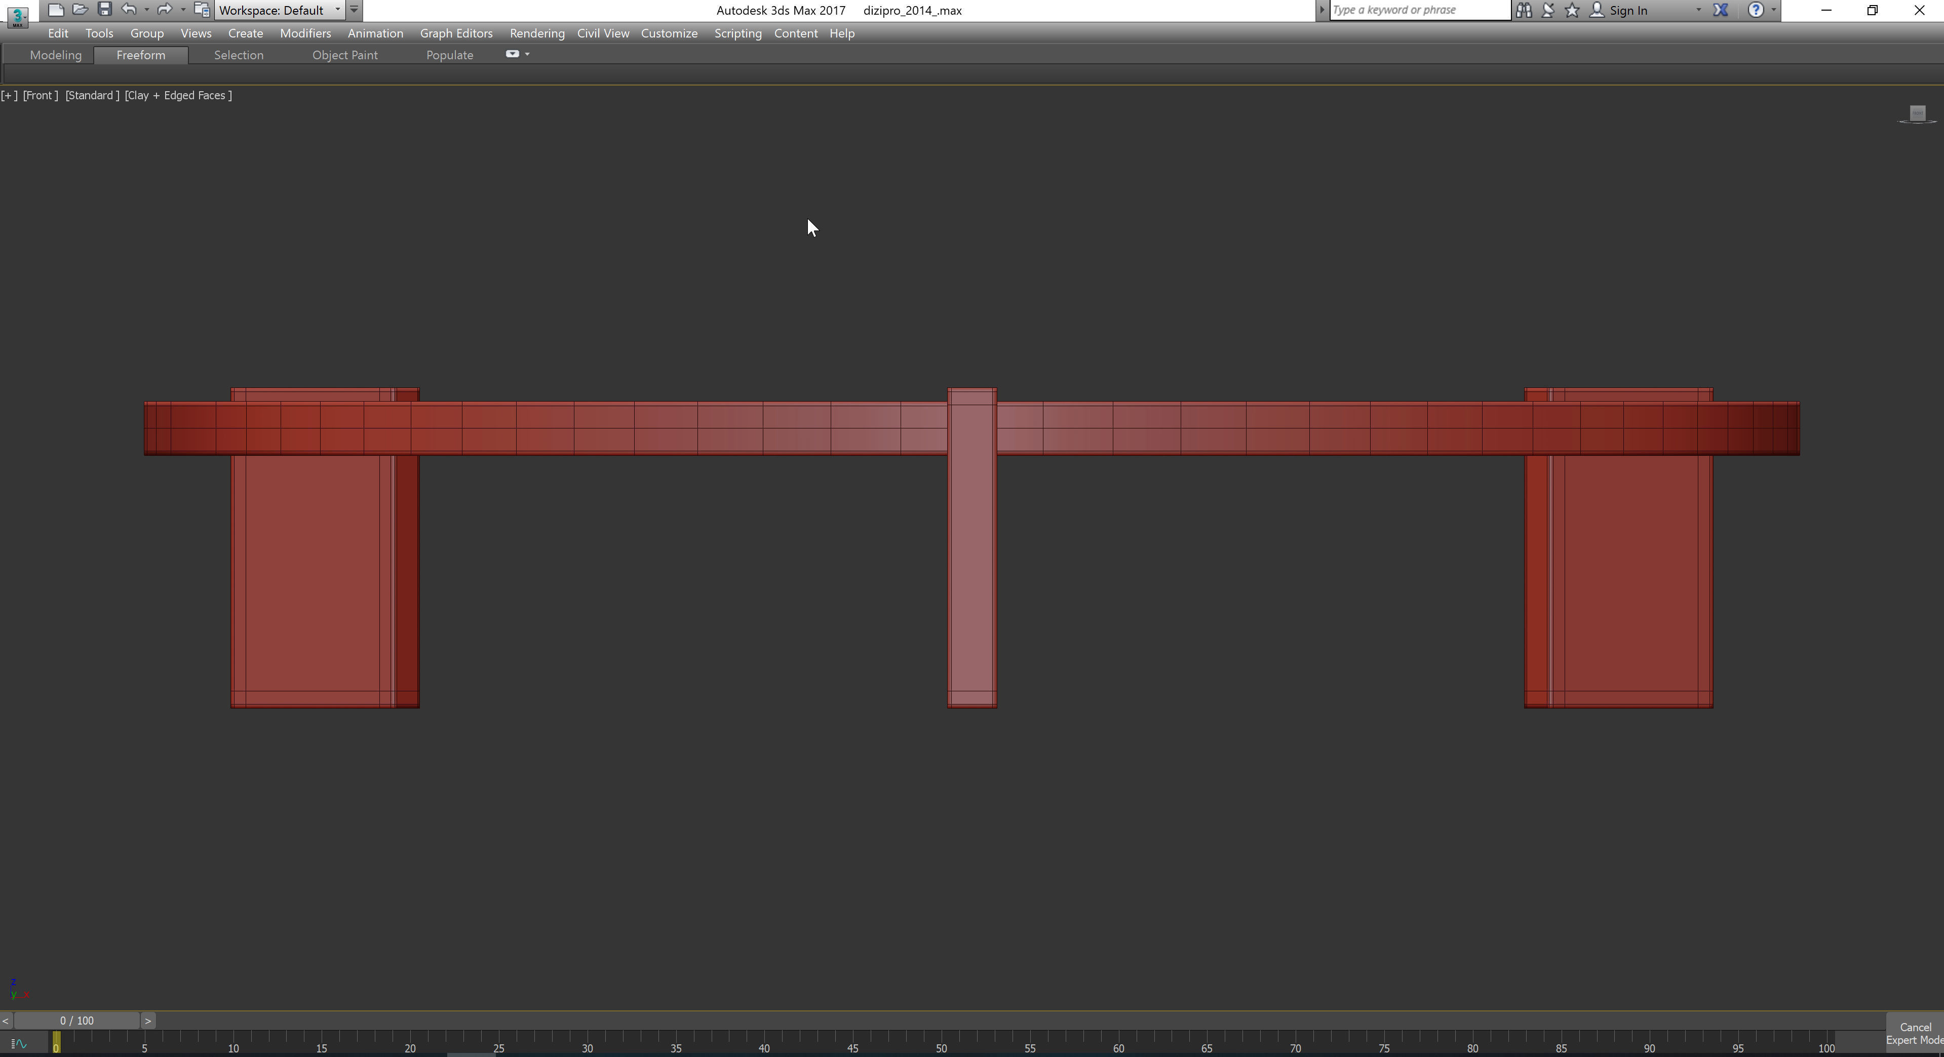This screenshot has width=1944, height=1057.
Task: Switch to the Object Paint tab
Action: coord(345,55)
